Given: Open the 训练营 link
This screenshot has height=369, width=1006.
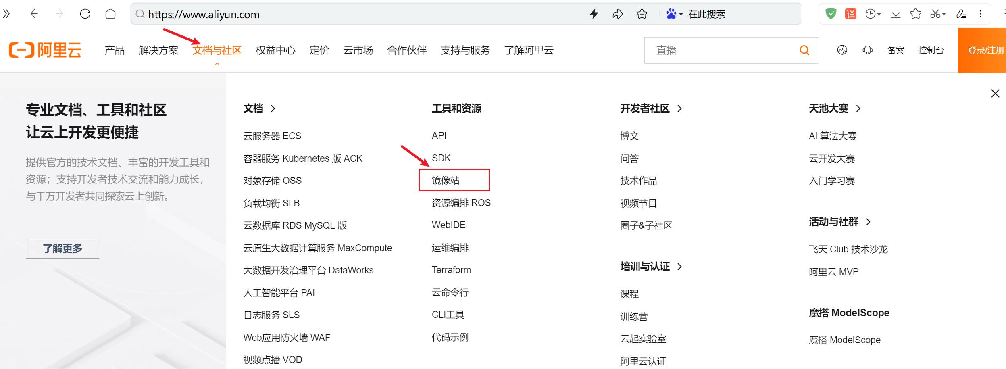Looking at the screenshot, I should click(x=634, y=317).
